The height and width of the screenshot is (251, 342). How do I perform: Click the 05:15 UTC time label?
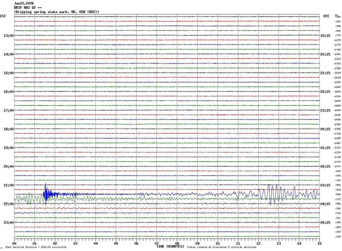pos(325,222)
